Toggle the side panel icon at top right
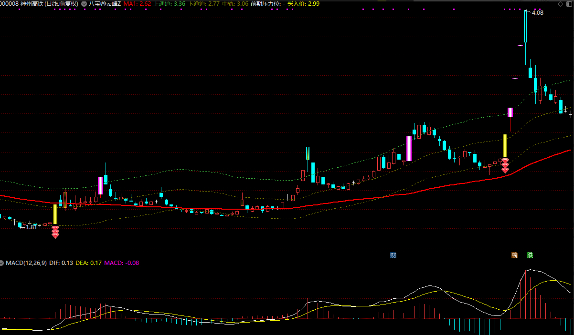Image resolution: width=574 pixels, height=335 pixels. tap(569, 4)
